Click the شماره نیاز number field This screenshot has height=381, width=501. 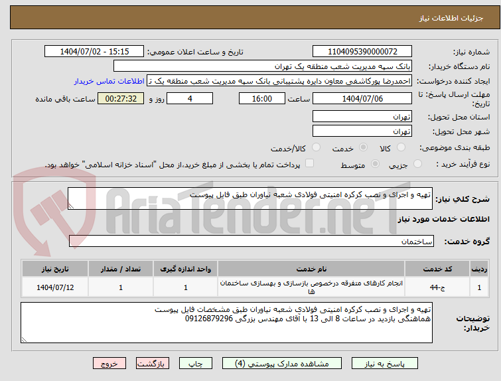[x=362, y=51]
